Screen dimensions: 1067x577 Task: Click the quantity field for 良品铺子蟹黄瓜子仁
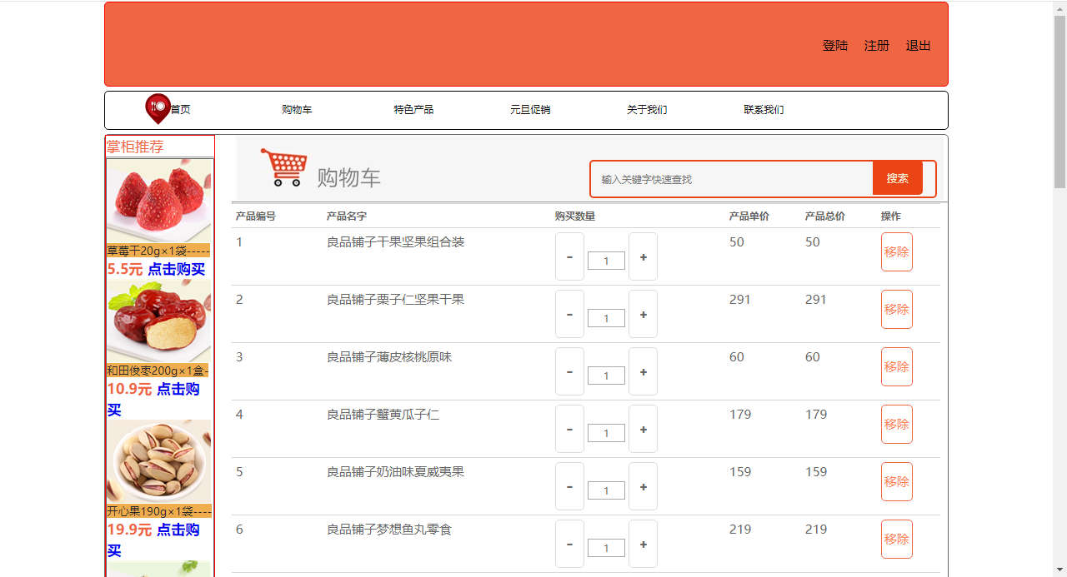click(x=606, y=433)
